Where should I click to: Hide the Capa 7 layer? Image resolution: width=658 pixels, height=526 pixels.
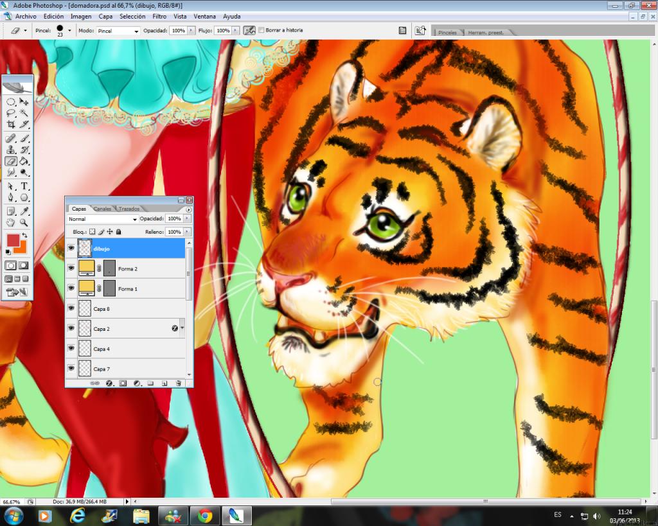[x=71, y=368]
